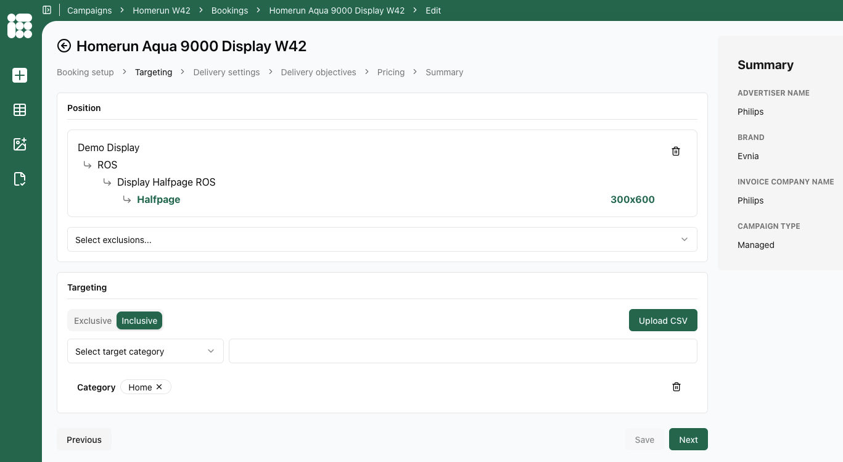Viewport: 843px width, 462px height.
Task: Click the Edit breadcrumb
Action: click(x=434, y=10)
